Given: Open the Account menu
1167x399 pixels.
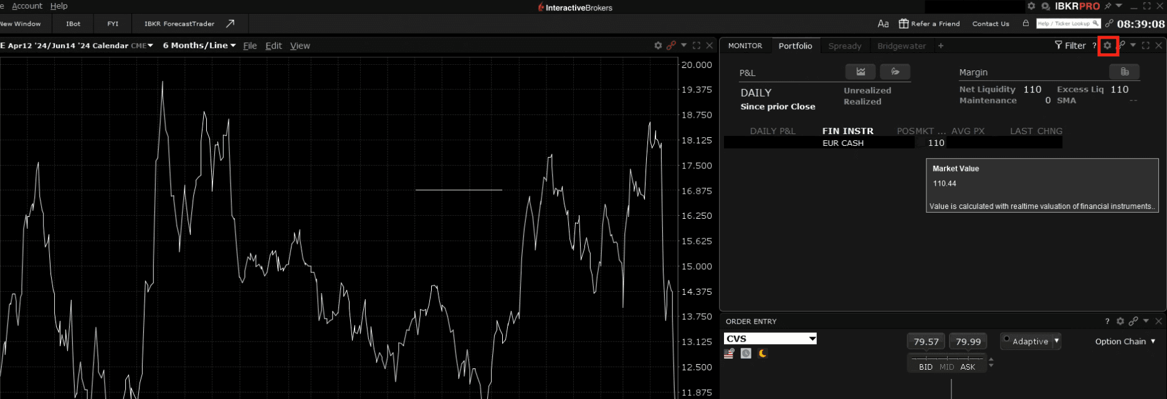Looking at the screenshot, I should [x=27, y=6].
